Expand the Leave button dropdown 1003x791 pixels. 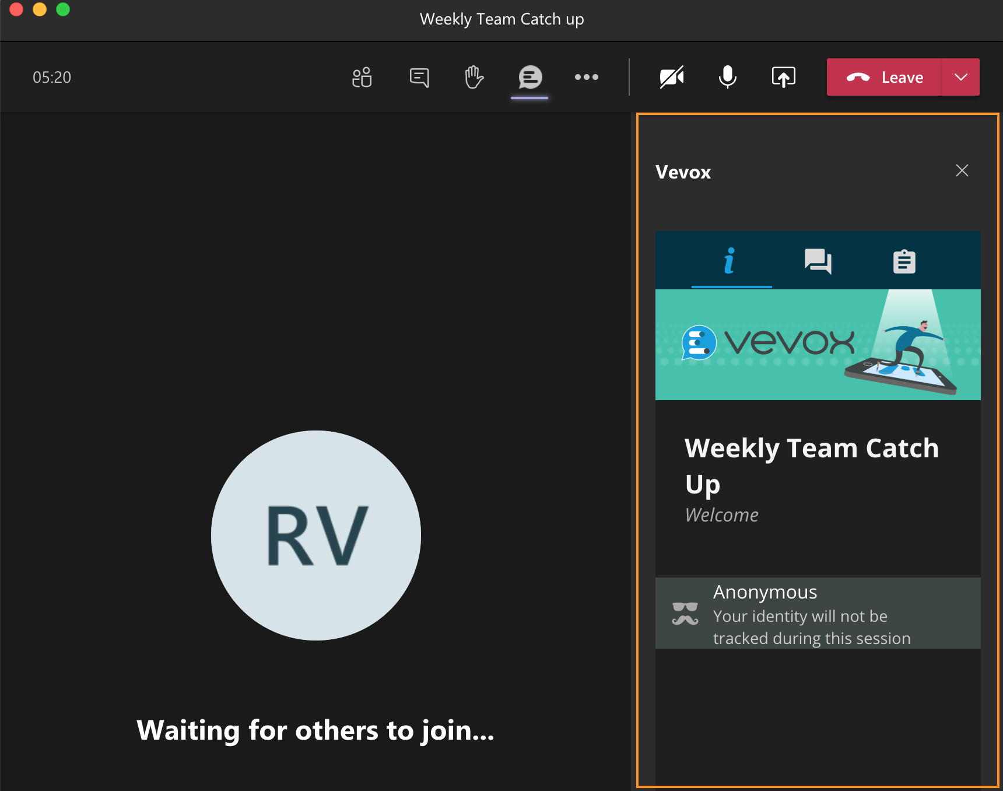[960, 77]
